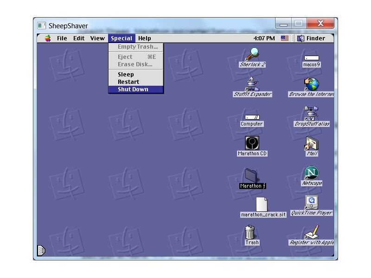Close the SheepShaver window
Viewport: 371px width, 278px height.
tap(320, 24)
